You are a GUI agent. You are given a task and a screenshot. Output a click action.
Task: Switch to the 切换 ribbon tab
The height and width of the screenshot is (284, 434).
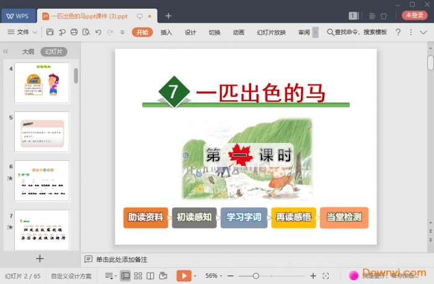click(x=215, y=32)
